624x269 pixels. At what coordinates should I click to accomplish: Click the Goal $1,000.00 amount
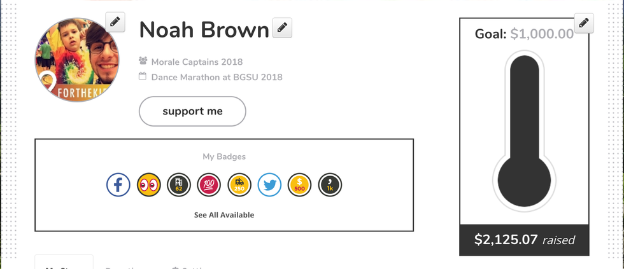point(541,34)
